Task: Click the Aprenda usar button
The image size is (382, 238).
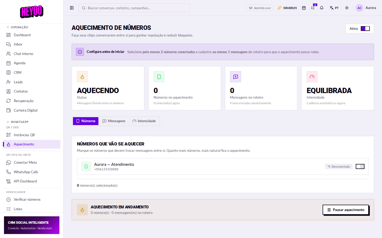Action: click(x=260, y=8)
